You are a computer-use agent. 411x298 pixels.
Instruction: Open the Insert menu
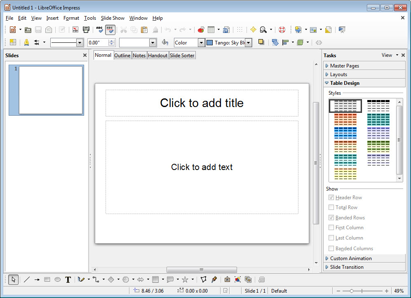[x=52, y=18]
